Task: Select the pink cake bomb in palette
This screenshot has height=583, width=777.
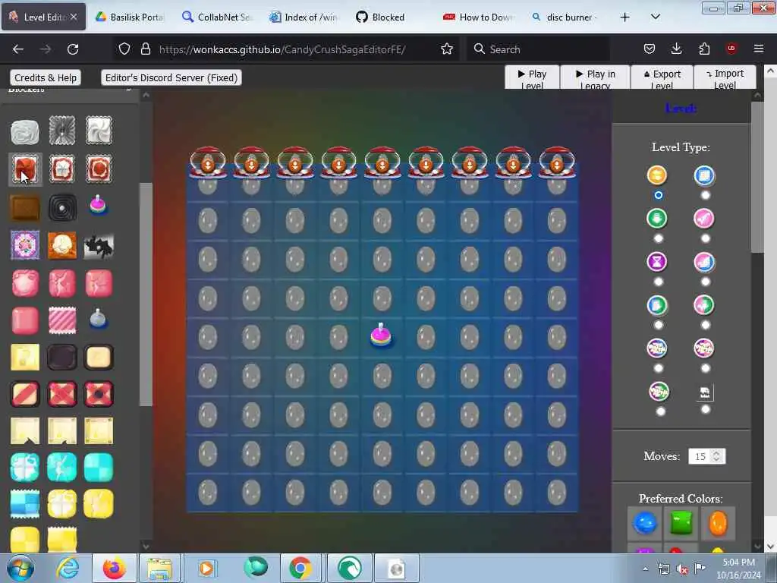Action: tap(98, 205)
